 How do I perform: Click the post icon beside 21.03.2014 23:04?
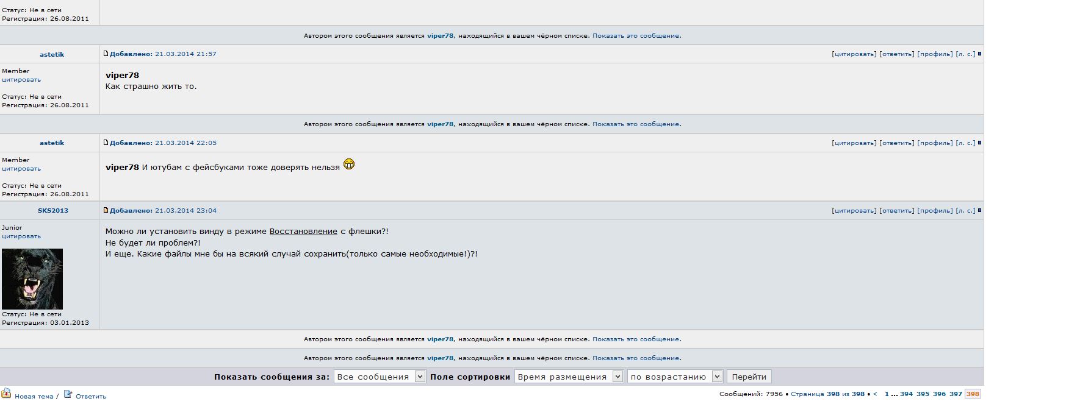106,210
